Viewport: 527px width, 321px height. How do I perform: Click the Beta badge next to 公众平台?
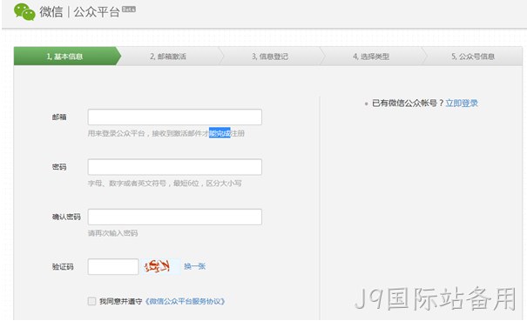pyautogui.click(x=129, y=9)
